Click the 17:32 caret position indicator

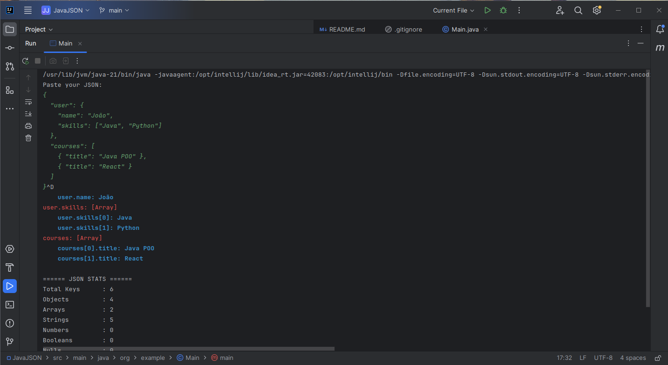tap(564, 358)
